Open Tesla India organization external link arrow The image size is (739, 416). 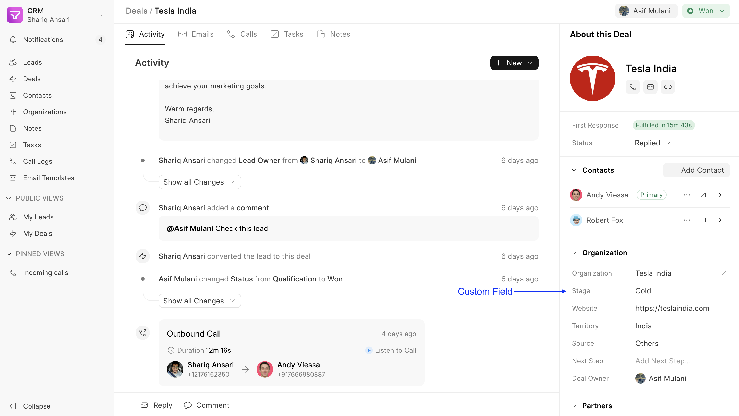pos(724,273)
